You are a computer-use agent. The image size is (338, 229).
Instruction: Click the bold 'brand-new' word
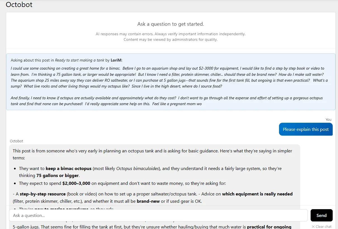[148, 201]
